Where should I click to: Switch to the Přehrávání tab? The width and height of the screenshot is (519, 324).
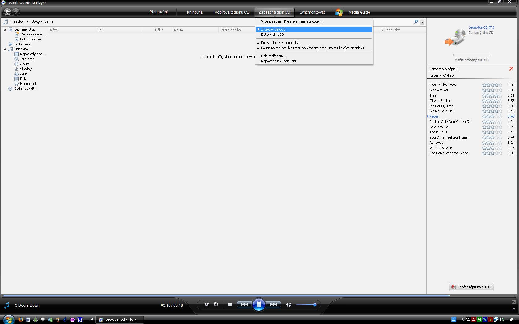click(158, 12)
